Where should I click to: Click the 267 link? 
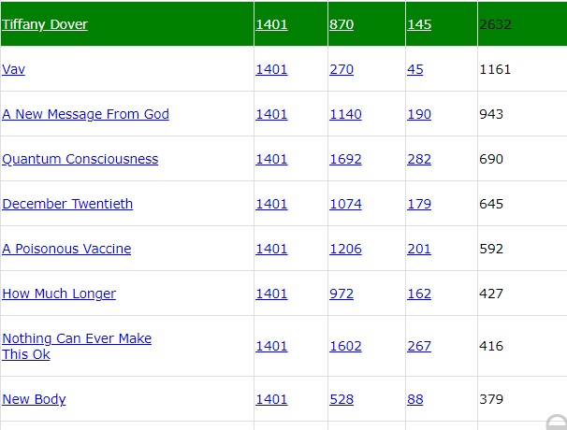(419, 346)
